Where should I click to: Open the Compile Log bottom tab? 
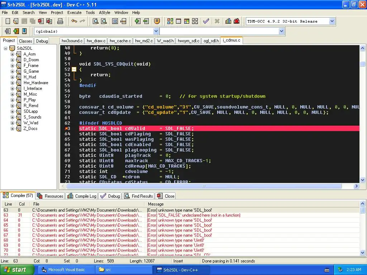[x=82, y=196]
